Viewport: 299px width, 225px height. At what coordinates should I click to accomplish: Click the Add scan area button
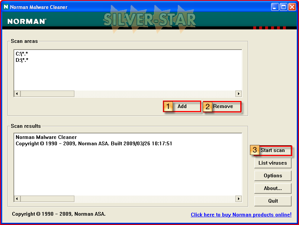[x=182, y=107]
